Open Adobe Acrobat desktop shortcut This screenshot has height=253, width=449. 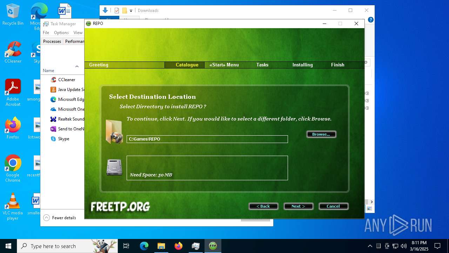(x=13, y=93)
